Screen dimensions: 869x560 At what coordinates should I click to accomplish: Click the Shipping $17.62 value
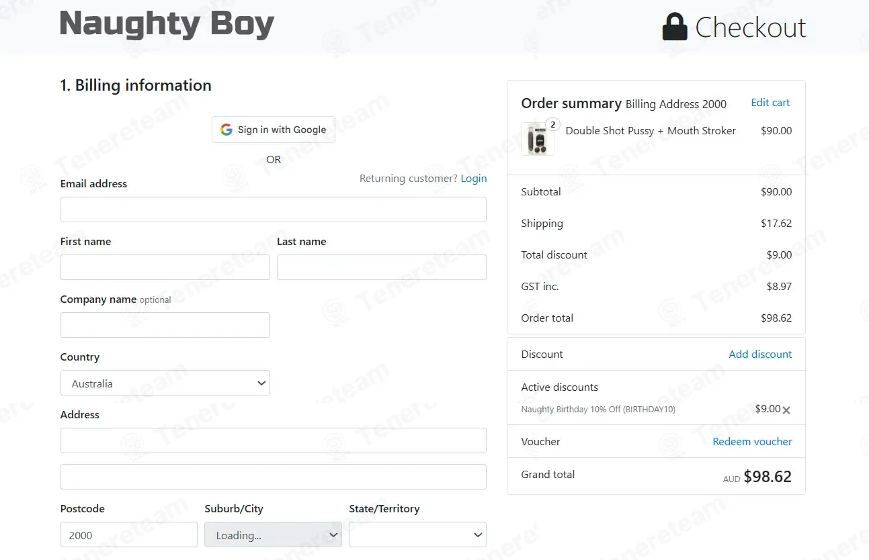point(776,224)
